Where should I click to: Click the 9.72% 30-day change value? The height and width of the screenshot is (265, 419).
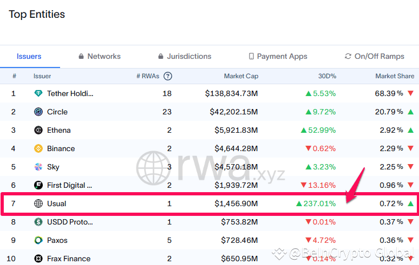(324, 112)
